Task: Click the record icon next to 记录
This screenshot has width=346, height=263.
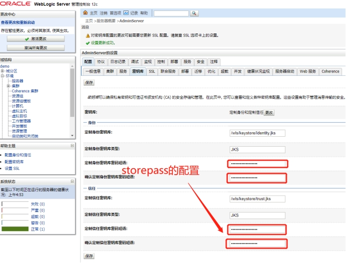Action: coord(126,13)
